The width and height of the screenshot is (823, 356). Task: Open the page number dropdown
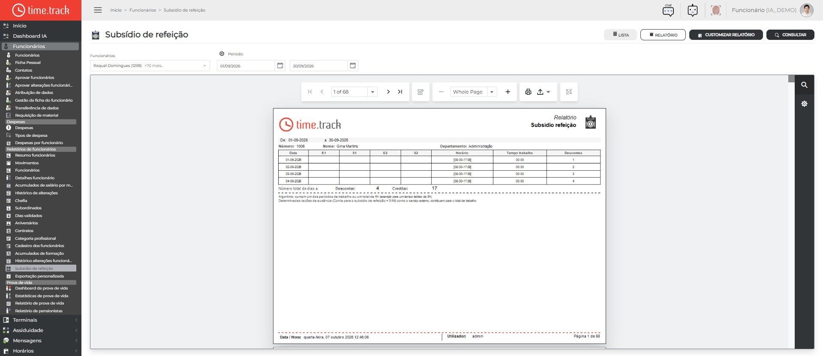[x=372, y=92]
